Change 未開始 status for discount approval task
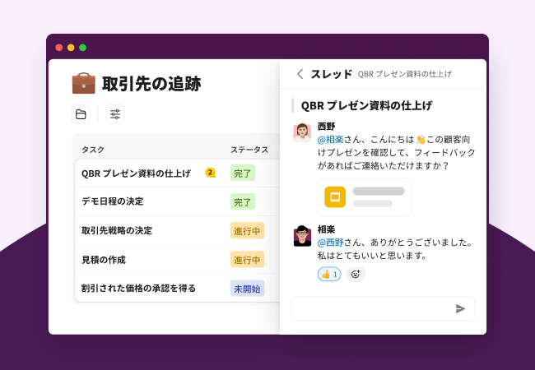 (x=247, y=289)
